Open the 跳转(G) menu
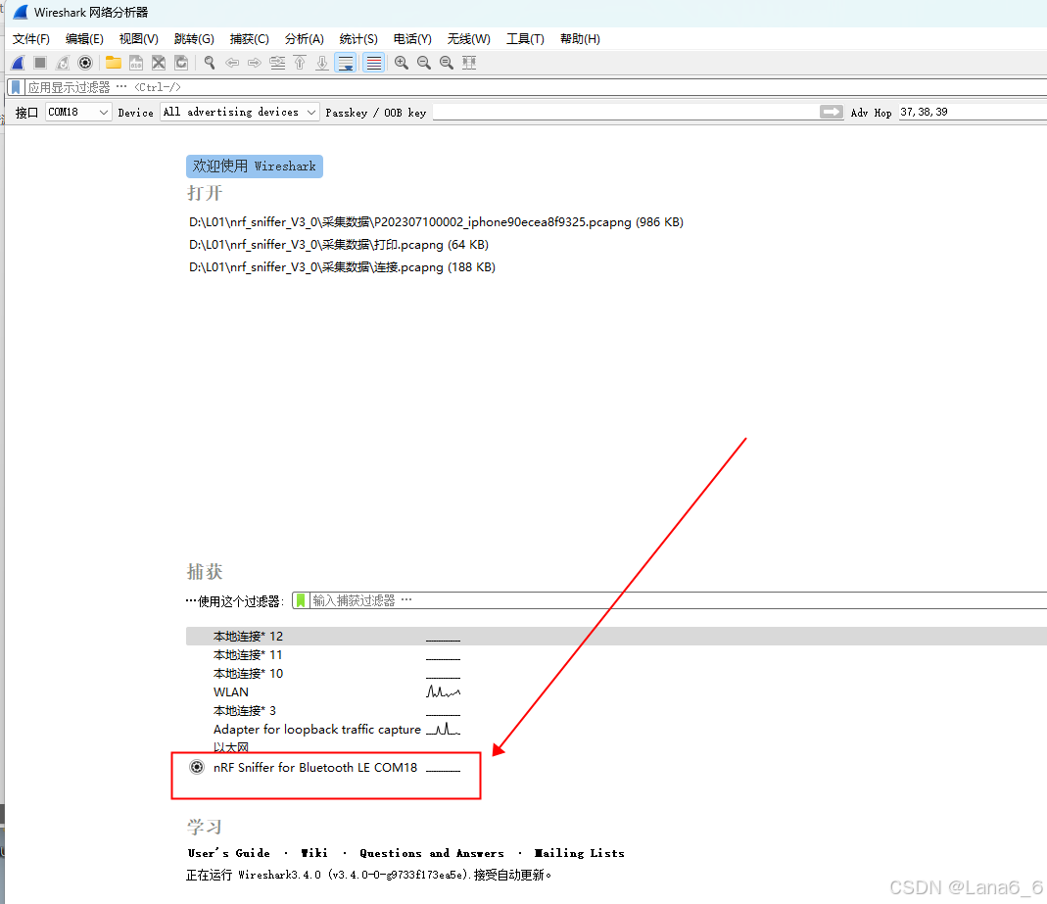The image size is (1047, 904). [194, 39]
